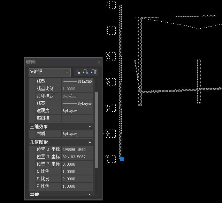Click the 材质 ByLayer value

pyautogui.click(x=77, y=134)
